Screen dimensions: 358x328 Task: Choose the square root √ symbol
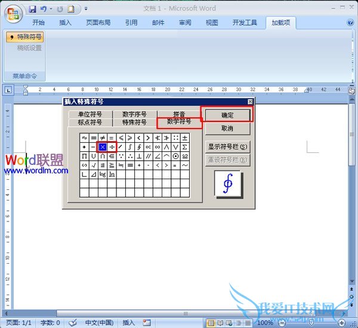click(94, 165)
